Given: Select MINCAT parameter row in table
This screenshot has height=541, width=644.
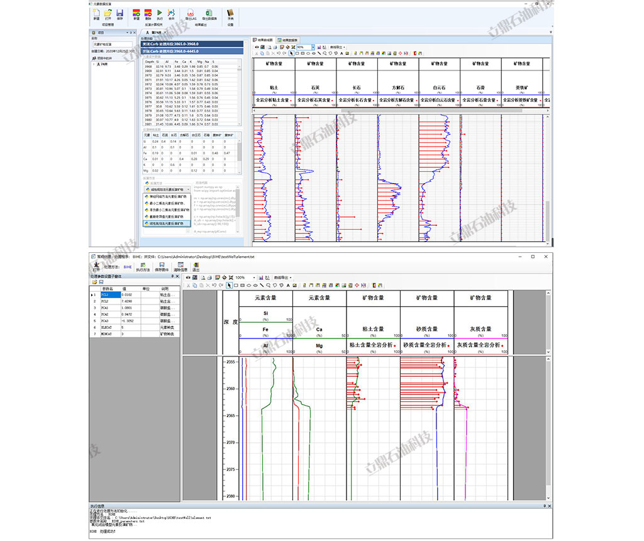Looking at the screenshot, I should (135, 335).
